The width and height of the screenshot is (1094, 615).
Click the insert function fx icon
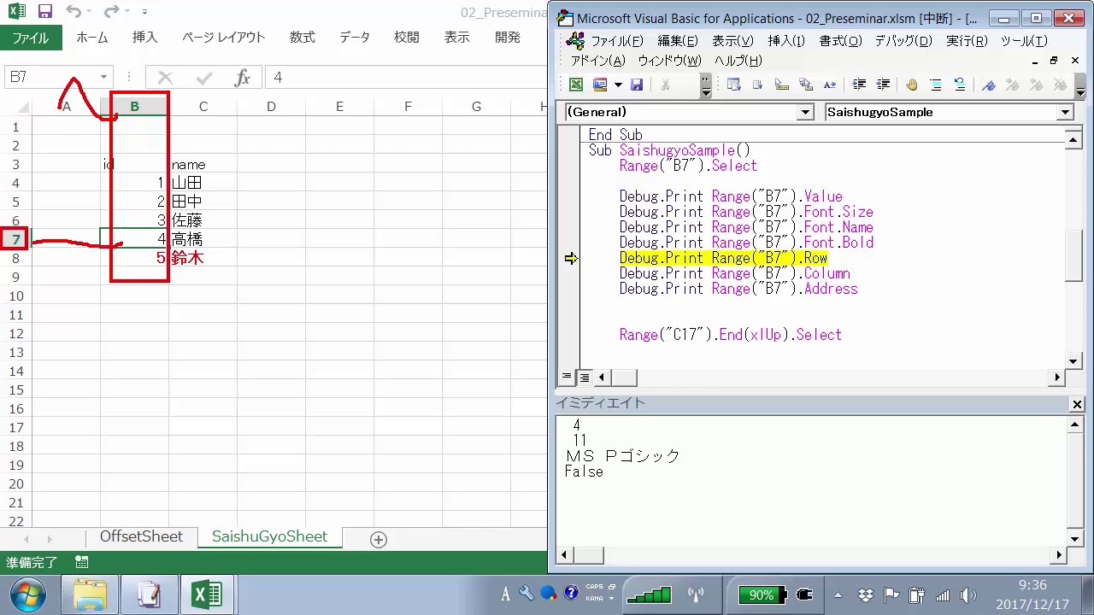(242, 78)
